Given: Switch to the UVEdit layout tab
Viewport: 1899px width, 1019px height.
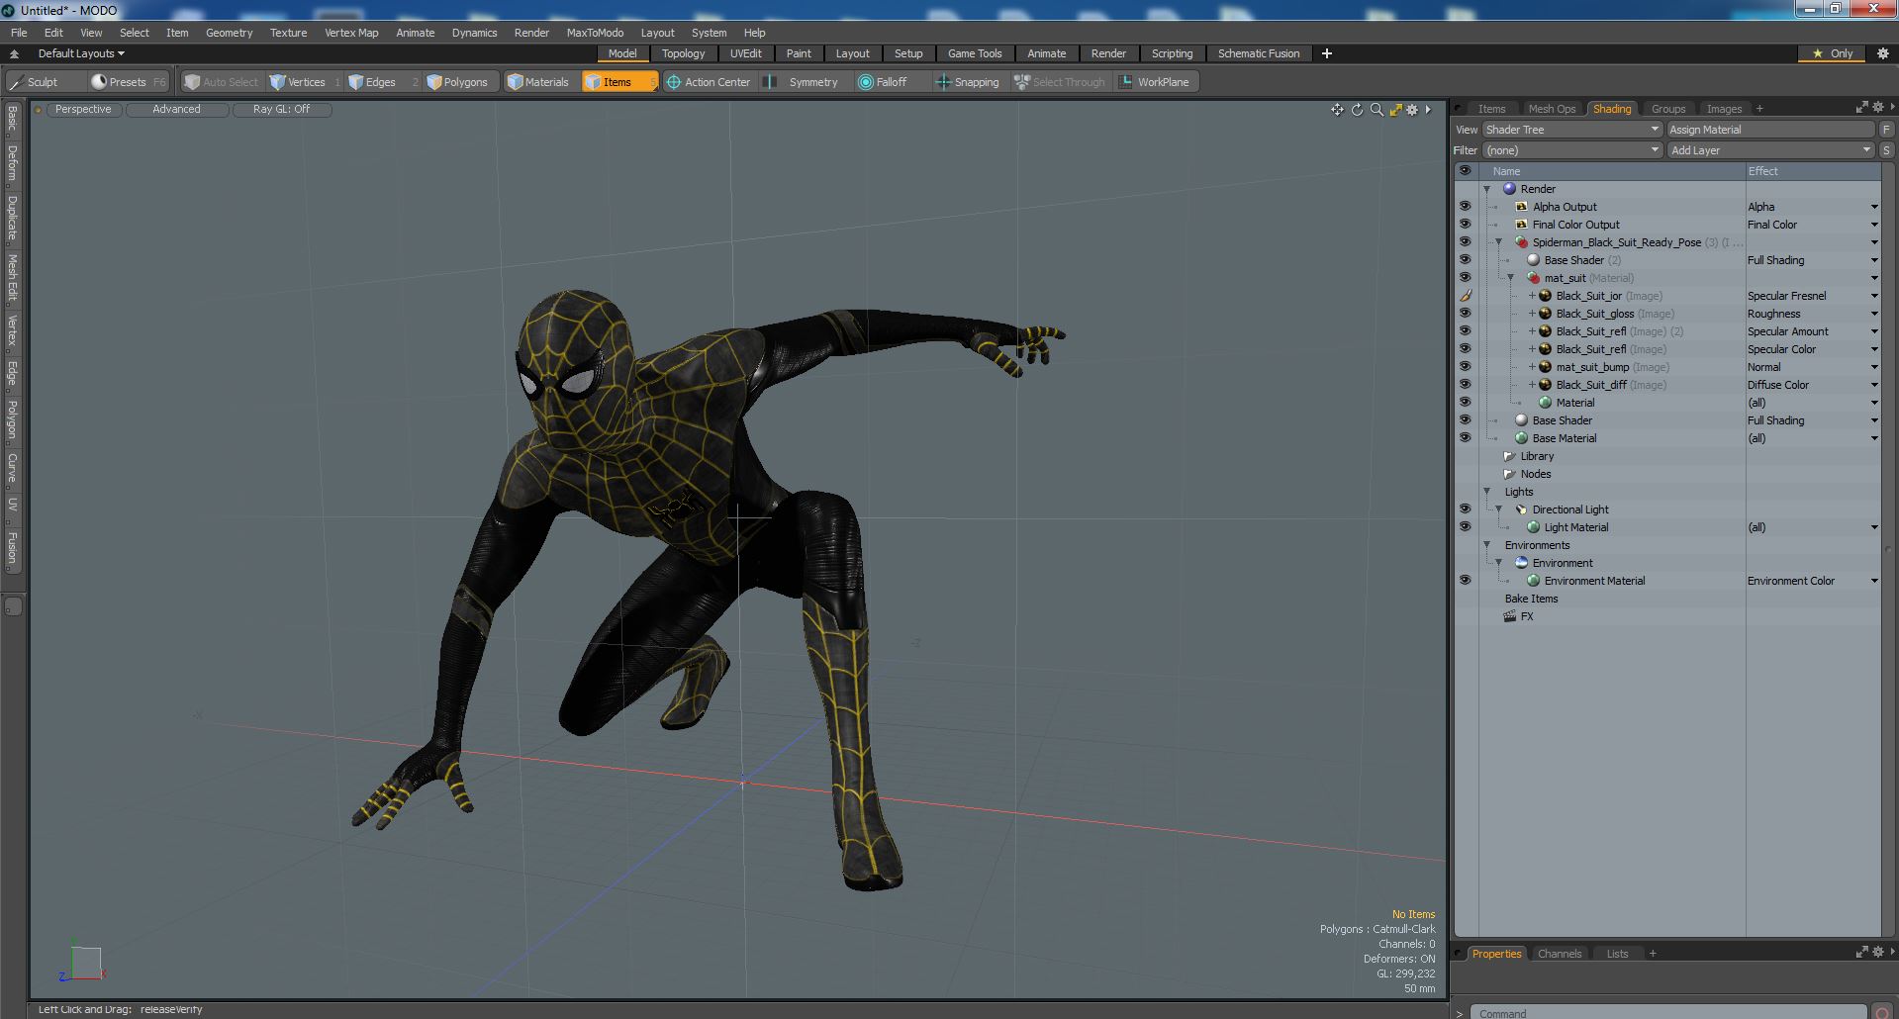Looking at the screenshot, I should 745,53.
